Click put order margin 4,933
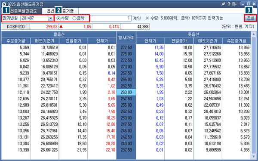Image resolution: width=258 pixels, height=161 pixels. pos(245,150)
